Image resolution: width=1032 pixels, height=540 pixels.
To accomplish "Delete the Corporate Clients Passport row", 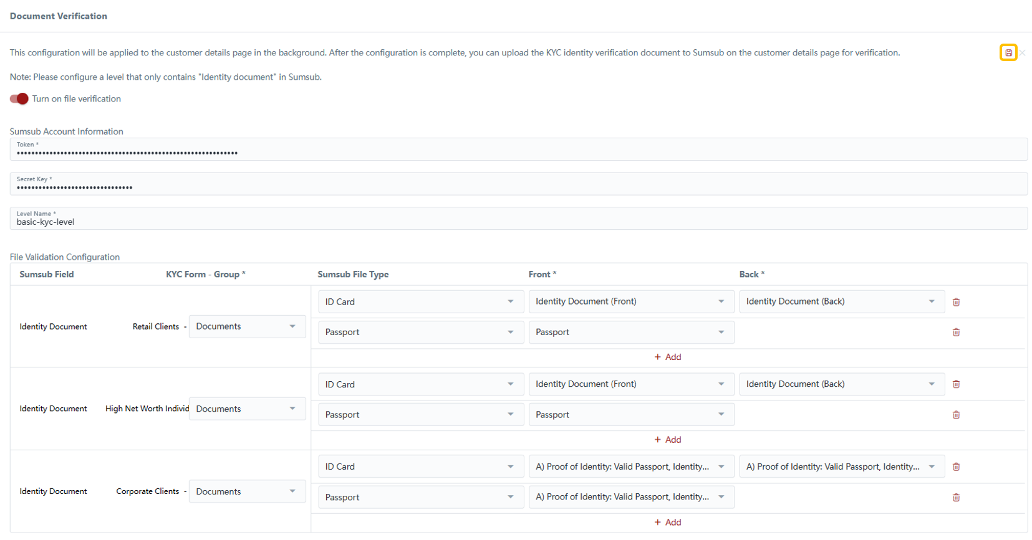I will point(956,498).
